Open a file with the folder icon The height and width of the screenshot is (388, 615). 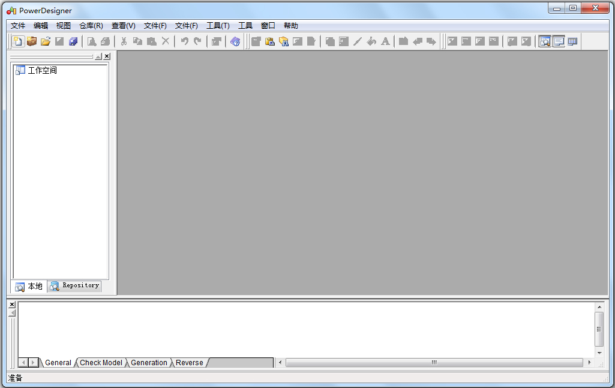(45, 41)
